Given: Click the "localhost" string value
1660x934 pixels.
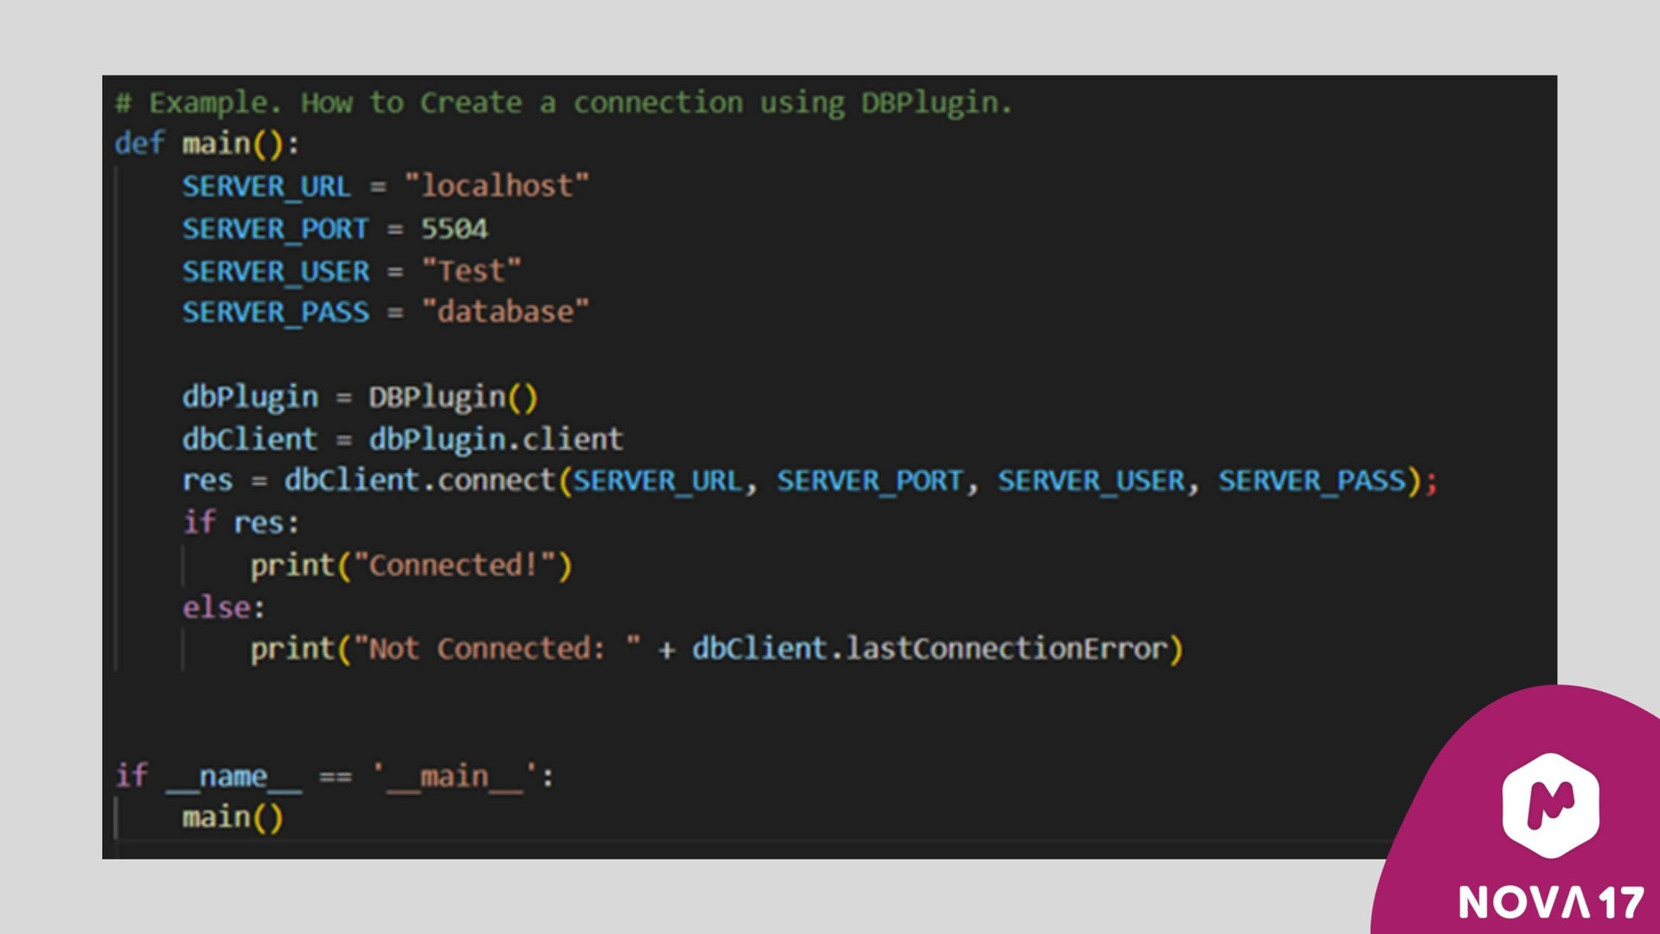Looking at the screenshot, I should tap(496, 186).
